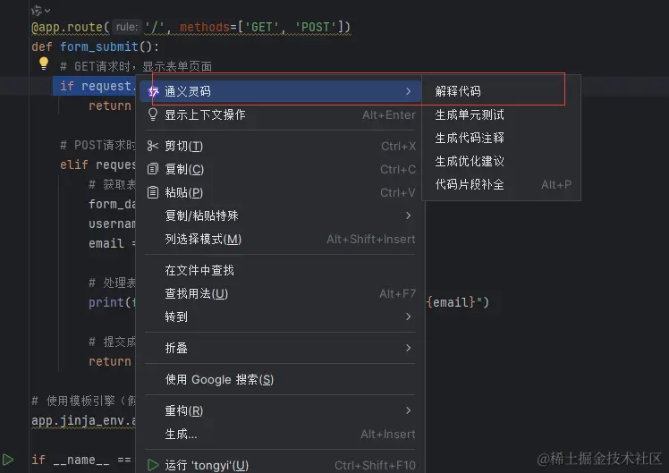Click the 'email =' variable line

(112, 243)
